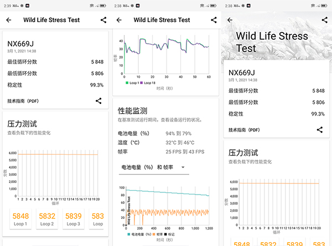Tap the header share icon in the middle panel
The image size is (332, 246).
[x=214, y=20]
